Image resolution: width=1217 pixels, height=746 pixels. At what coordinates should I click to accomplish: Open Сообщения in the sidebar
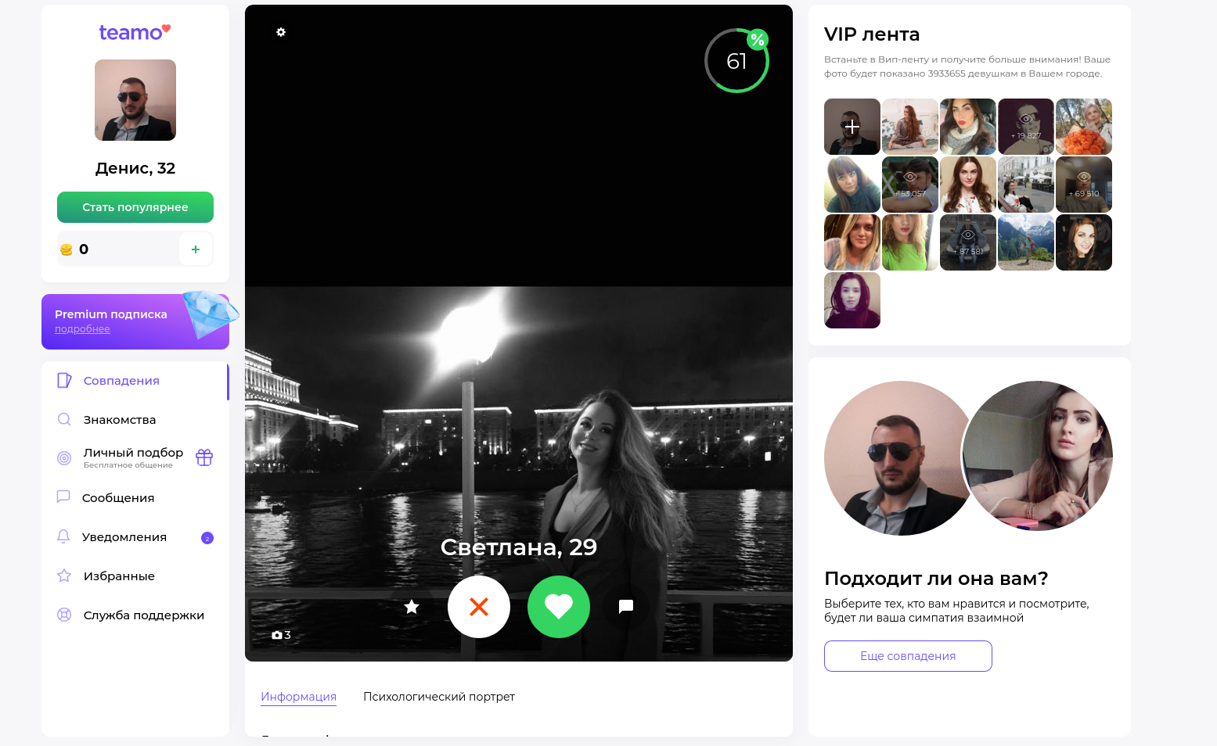118,498
